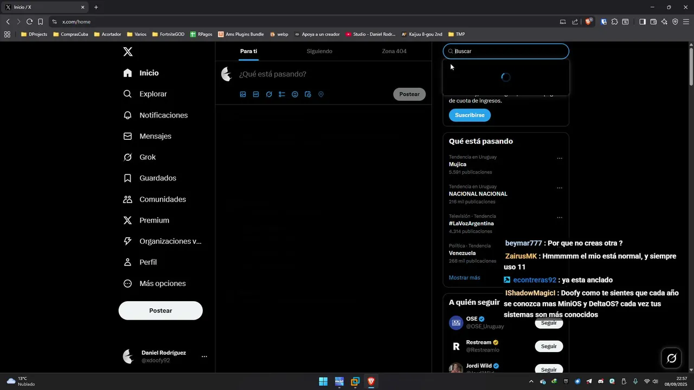694x390 pixels.
Task: Open the Ams Plugins Bundle bookmark
Action: tap(241, 34)
